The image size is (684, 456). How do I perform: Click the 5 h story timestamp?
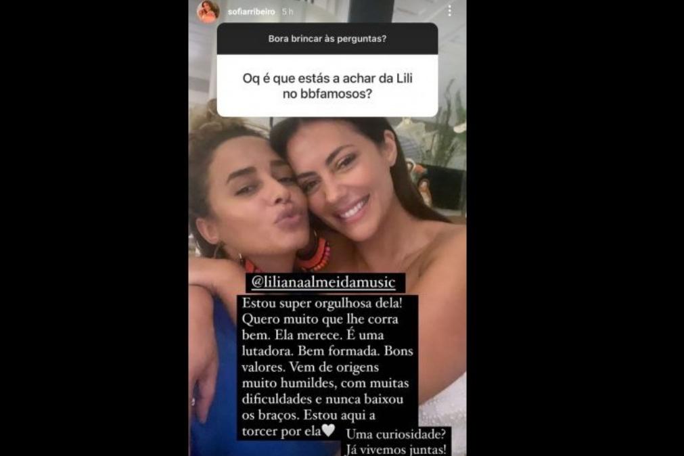point(288,12)
